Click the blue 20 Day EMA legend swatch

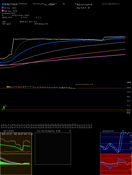point(3,4)
